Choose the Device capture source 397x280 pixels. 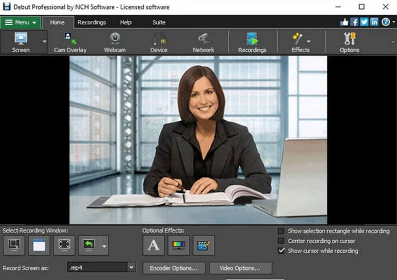point(159,42)
